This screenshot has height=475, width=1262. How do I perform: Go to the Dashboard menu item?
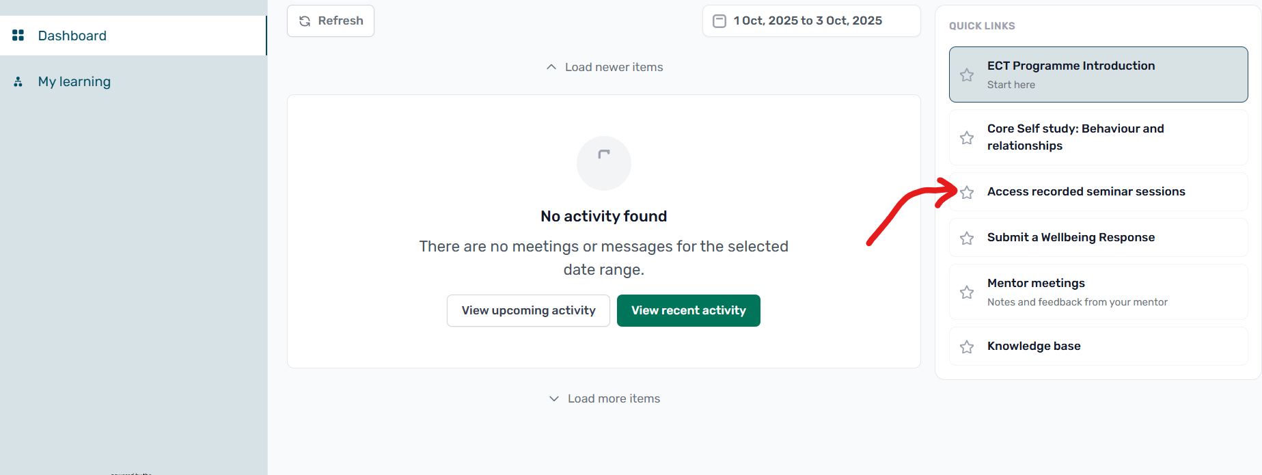tap(72, 36)
